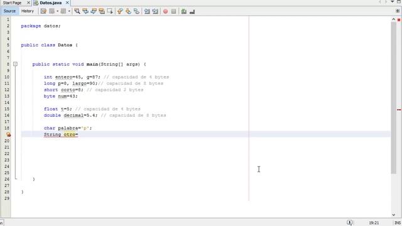Close the Datos.java tab
Image resolution: width=402 pixels, height=226 pixels.
tap(67, 3)
